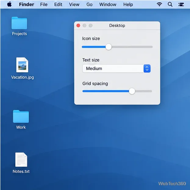Select the Notes.txt document icon
The image size is (190, 190).
21,160
